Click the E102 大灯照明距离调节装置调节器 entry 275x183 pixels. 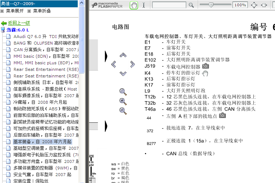tap(187, 60)
